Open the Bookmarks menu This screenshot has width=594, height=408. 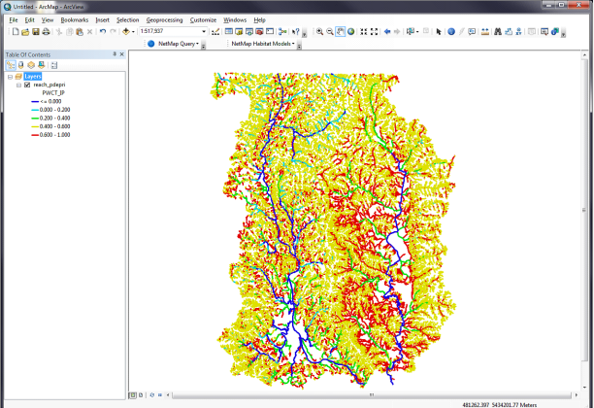74,19
